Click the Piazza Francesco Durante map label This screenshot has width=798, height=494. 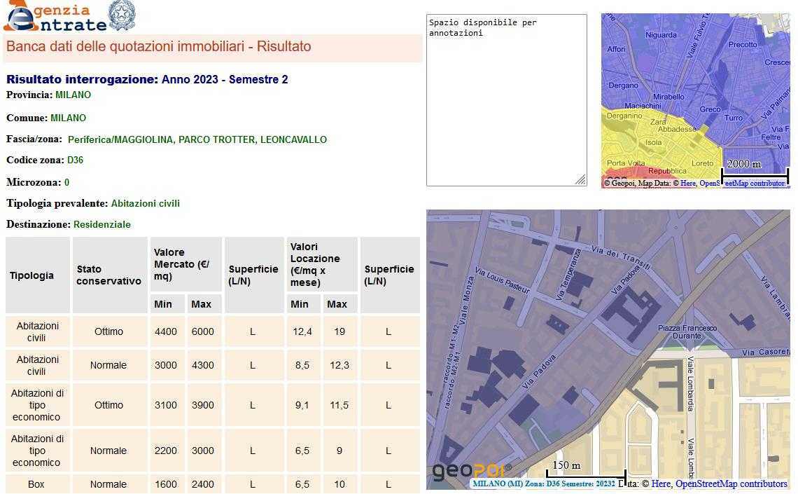(687, 331)
